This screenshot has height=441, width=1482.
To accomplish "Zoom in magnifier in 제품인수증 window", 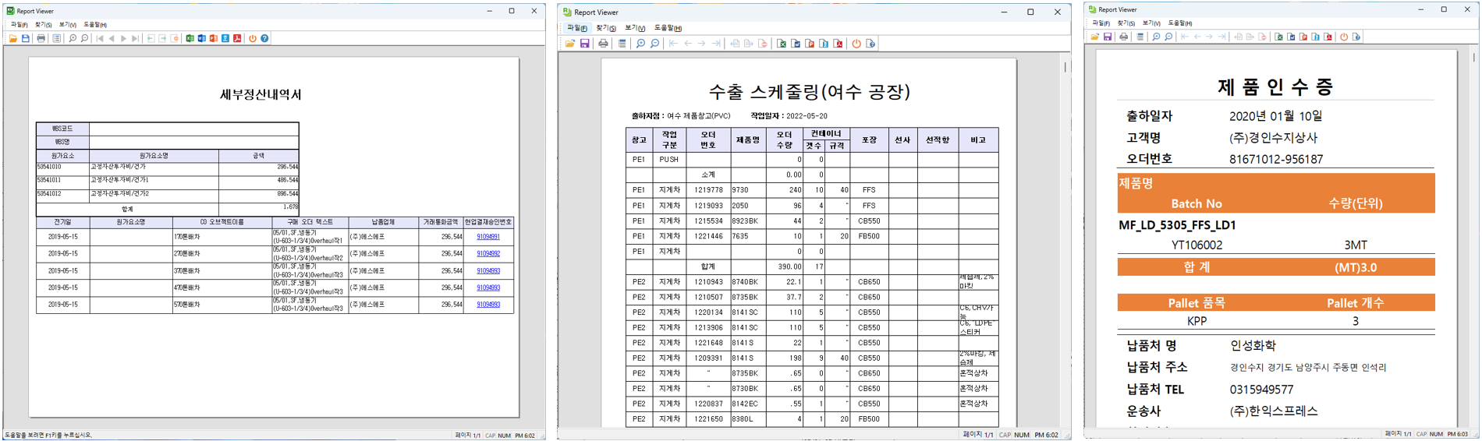I will [x=1156, y=37].
